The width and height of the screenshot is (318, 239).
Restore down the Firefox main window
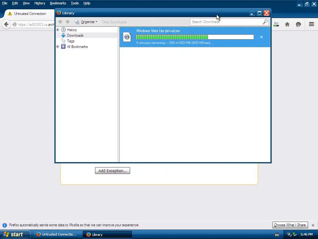[307, 4]
